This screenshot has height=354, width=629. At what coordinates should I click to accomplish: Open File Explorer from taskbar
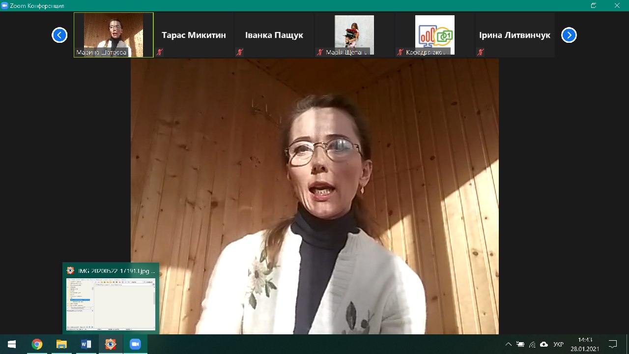tap(61, 344)
